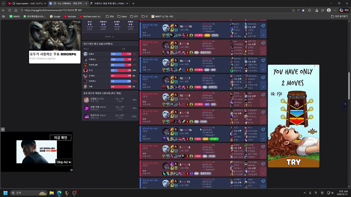Click the Windows taskbar search box
The height and width of the screenshot is (197, 351).
tap(29, 193)
